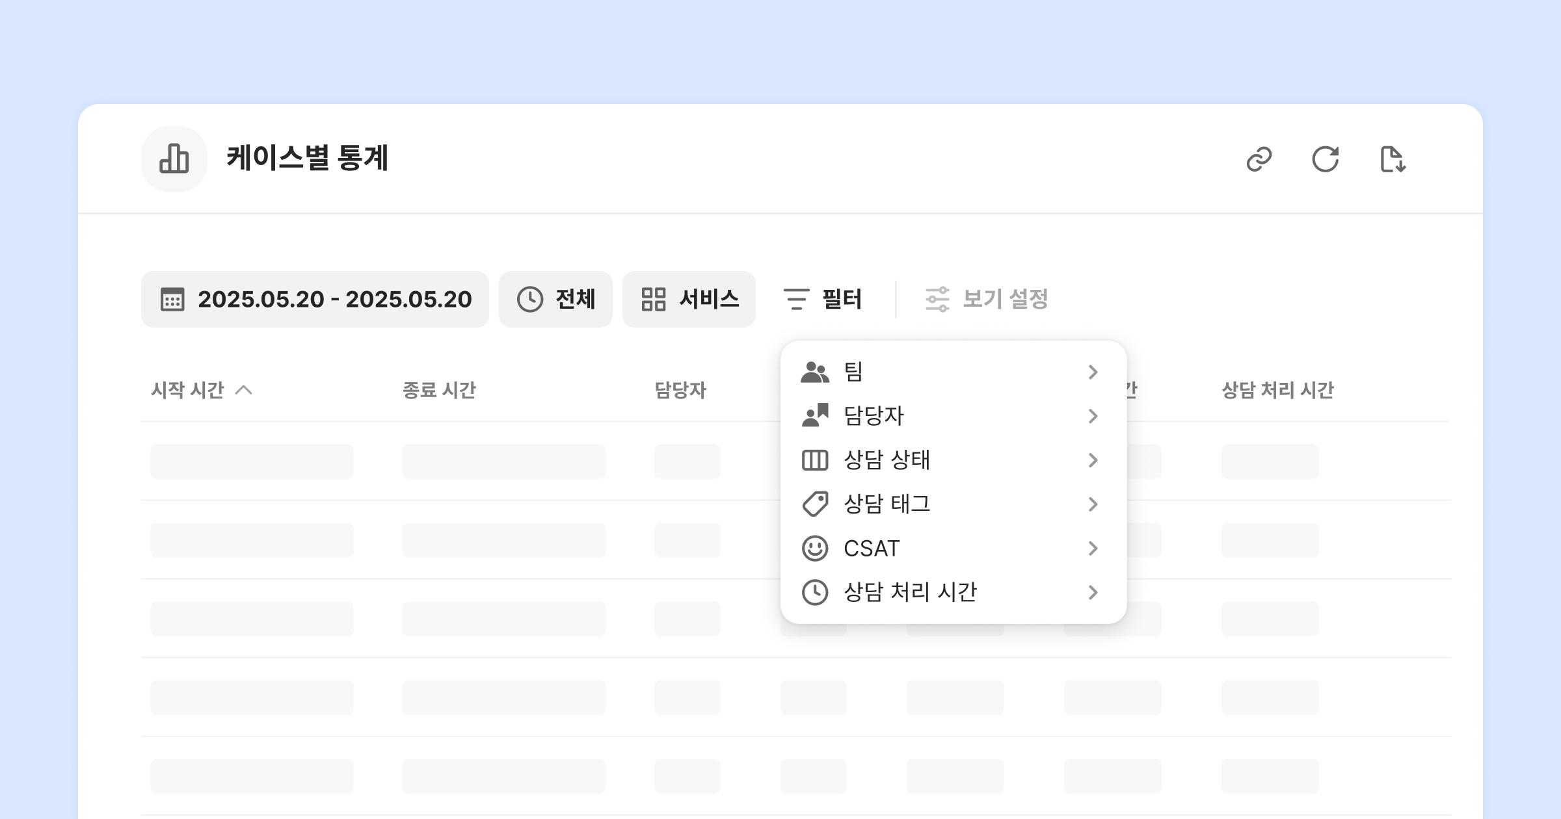Open the 서비스 selector

click(x=689, y=300)
